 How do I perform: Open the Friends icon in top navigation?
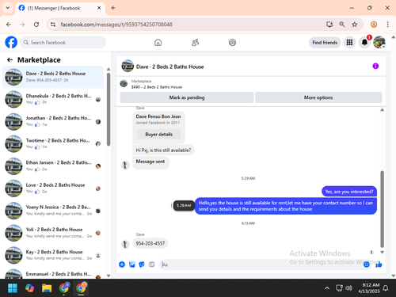(x=195, y=43)
